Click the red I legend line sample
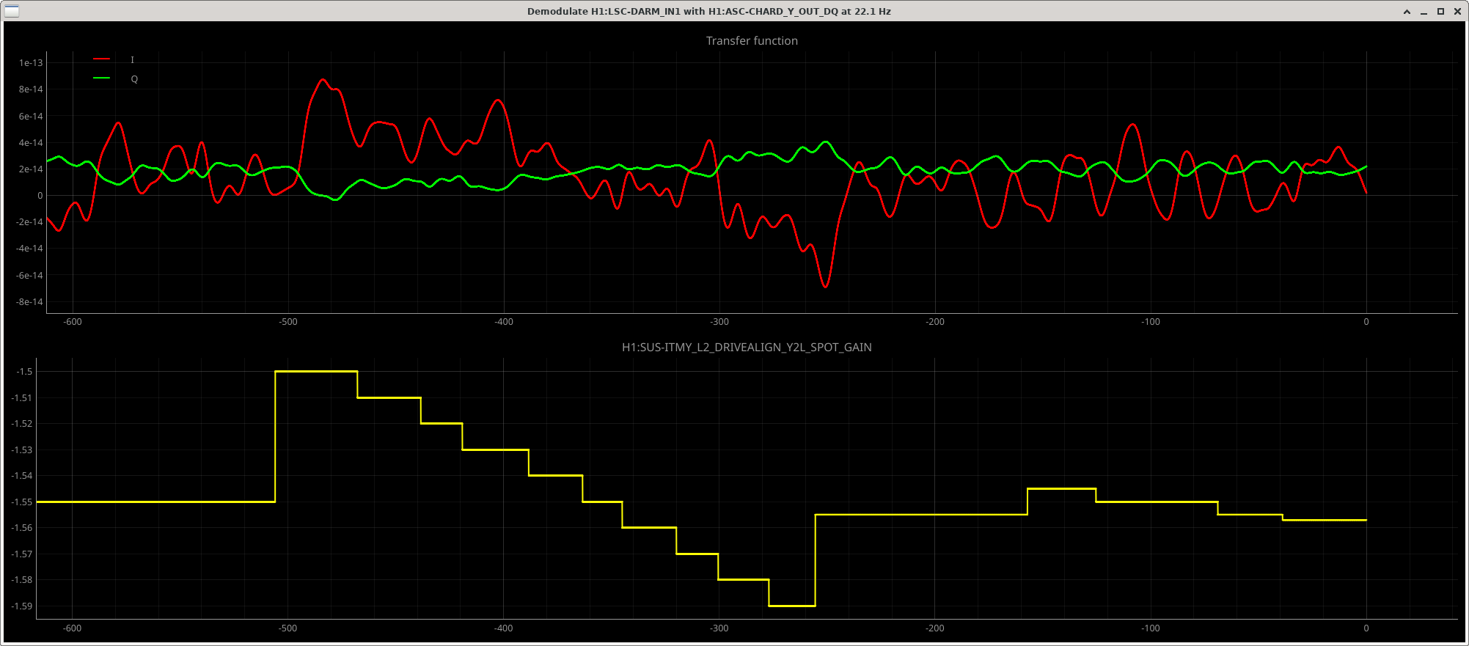This screenshot has height=646, width=1469. (x=102, y=59)
